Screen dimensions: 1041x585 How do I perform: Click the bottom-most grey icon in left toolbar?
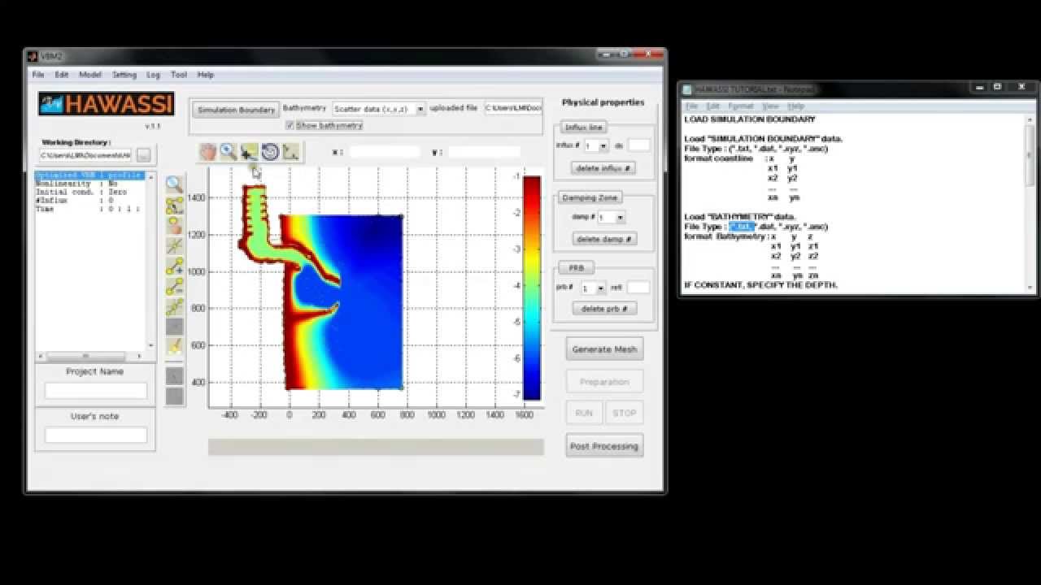[x=175, y=396]
